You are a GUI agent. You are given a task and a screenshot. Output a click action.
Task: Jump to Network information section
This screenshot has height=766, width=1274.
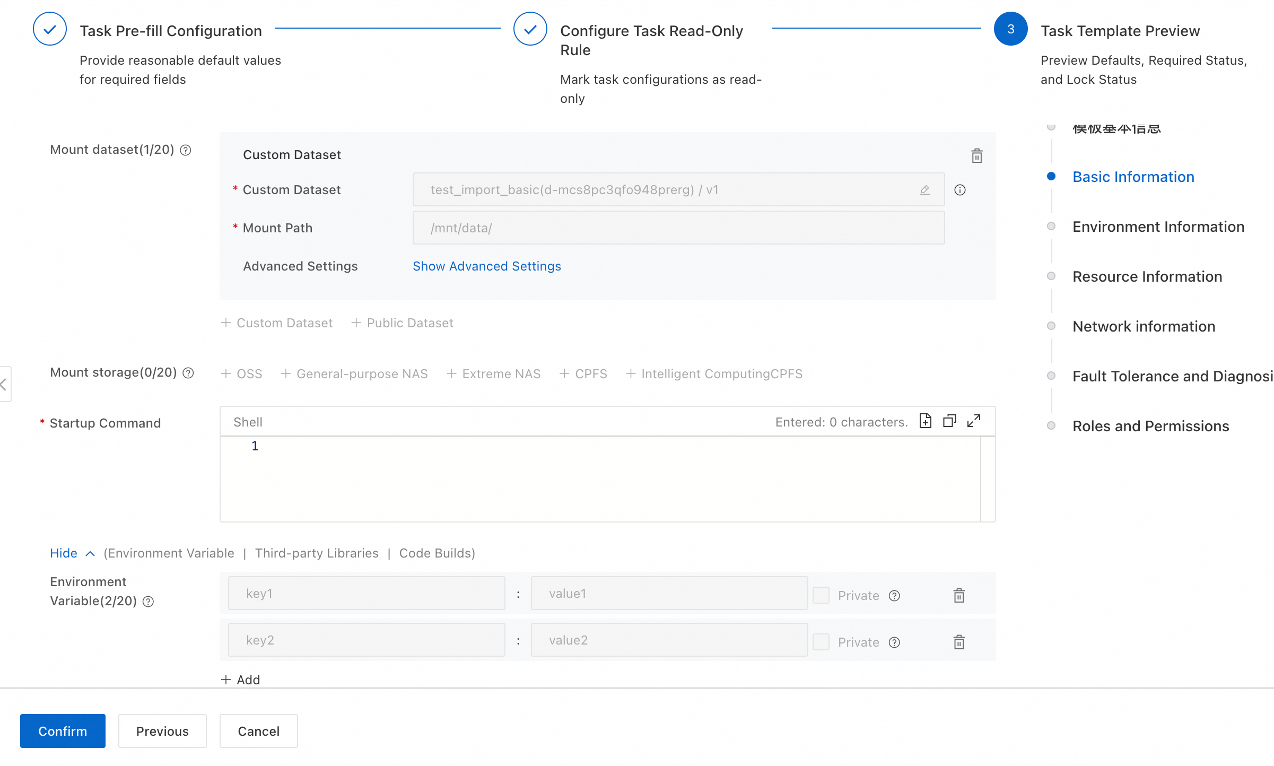pos(1144,326)
